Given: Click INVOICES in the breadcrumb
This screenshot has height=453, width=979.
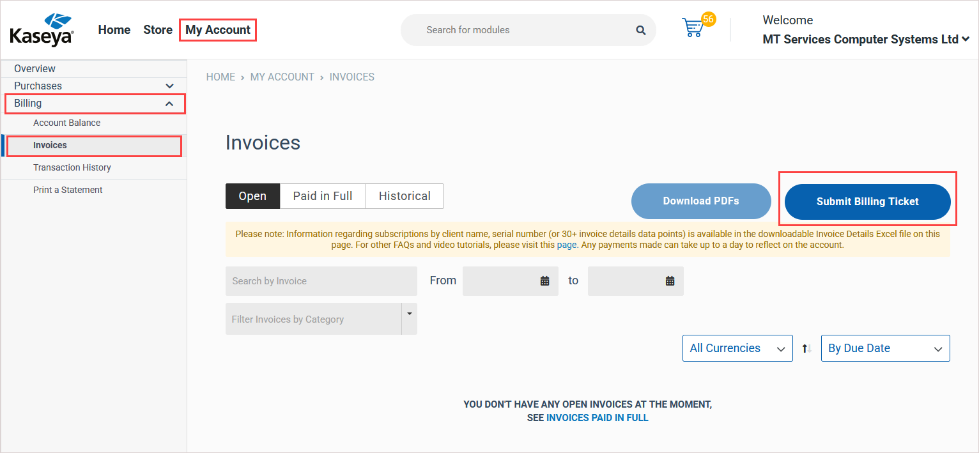Looking at the screenshot, I should tap(352, 77).
